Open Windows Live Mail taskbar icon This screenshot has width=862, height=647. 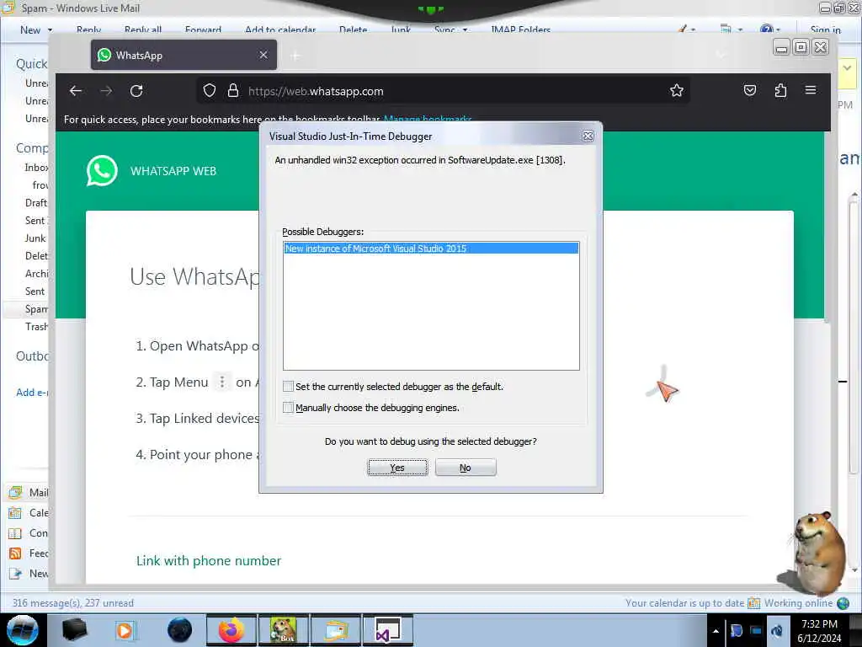click(335, 630)
